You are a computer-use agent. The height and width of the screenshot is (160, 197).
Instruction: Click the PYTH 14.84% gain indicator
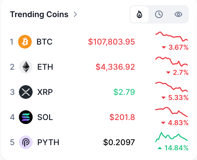173,148
